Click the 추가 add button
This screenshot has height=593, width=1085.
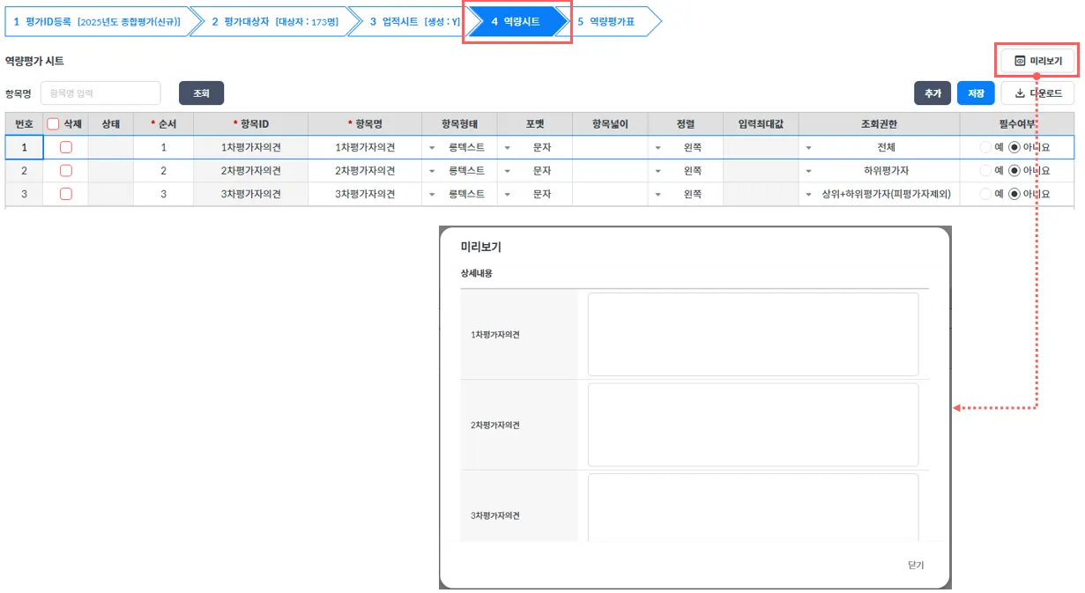(x=933, y=93)
